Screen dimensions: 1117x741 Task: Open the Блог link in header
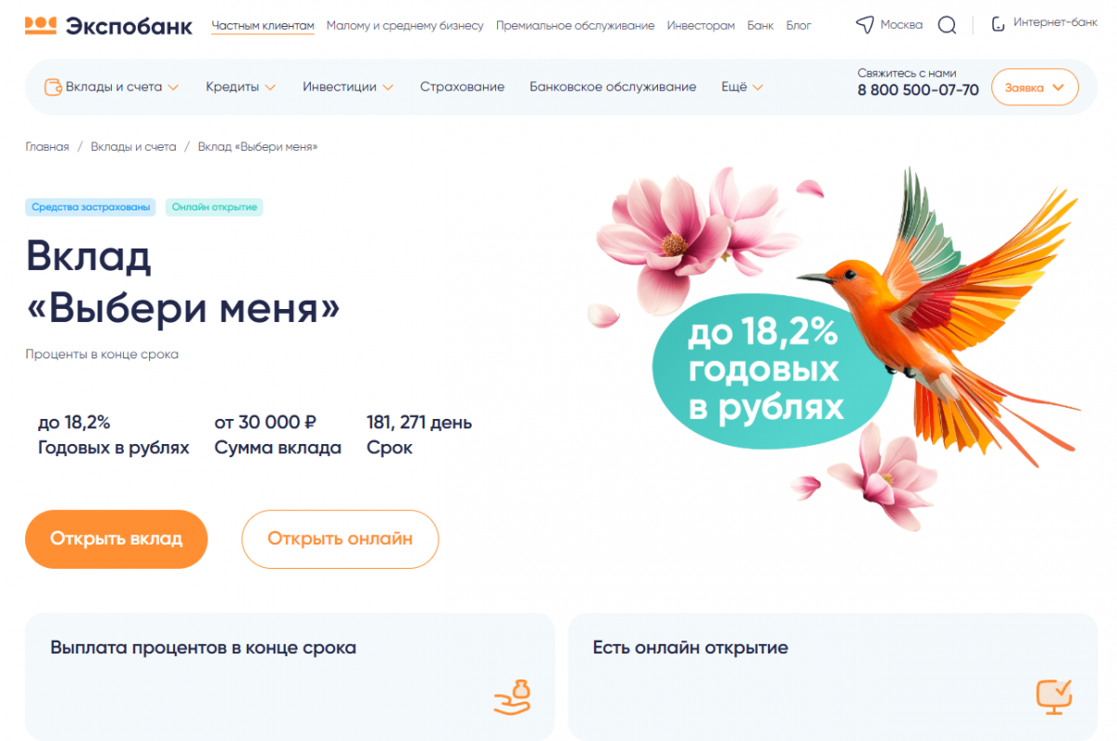799,25
